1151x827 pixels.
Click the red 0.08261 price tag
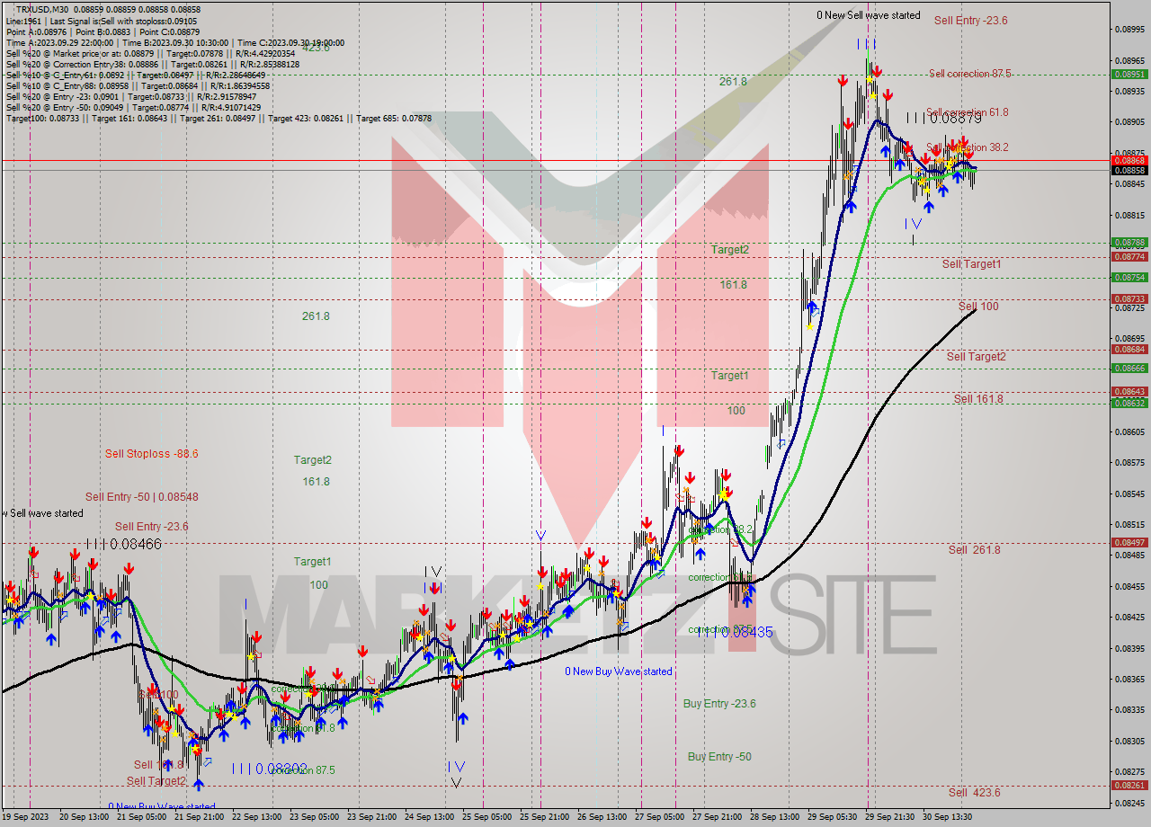1129,786
